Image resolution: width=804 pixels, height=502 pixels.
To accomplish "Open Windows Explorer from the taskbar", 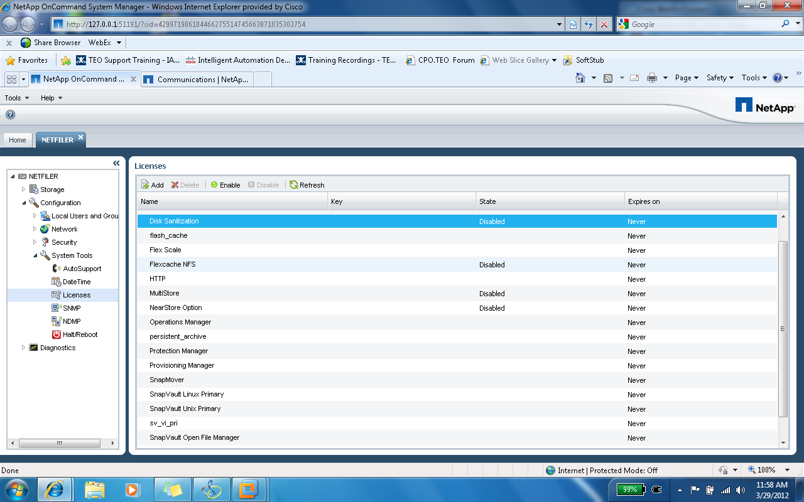I will [95, 489].
